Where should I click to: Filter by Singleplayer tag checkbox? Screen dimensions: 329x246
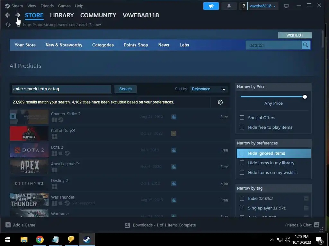[242, 208]
